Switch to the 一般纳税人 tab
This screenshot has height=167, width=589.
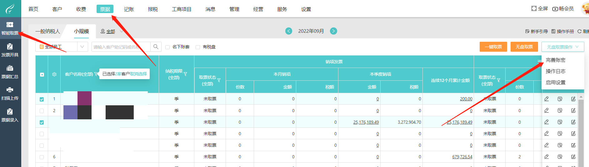pos(47,31)
